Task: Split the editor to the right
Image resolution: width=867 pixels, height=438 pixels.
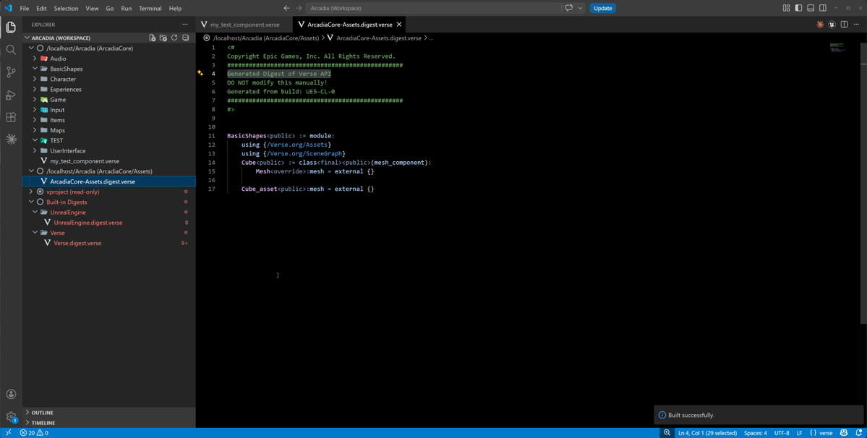Action: click(x=845, y=25)
